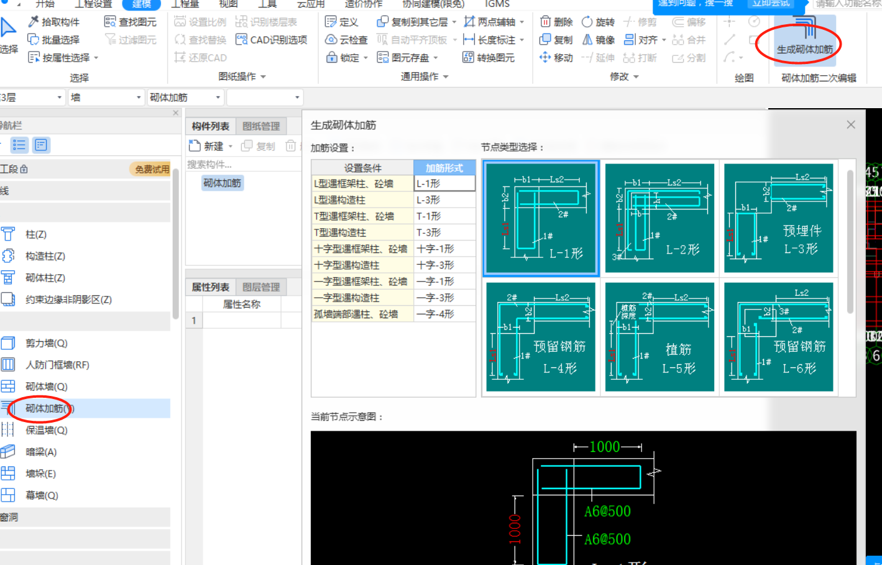Click the 两点辅轴 (two-point aux axis) tool
This screenshot has height=565, width=882.
tap(494, 22)
